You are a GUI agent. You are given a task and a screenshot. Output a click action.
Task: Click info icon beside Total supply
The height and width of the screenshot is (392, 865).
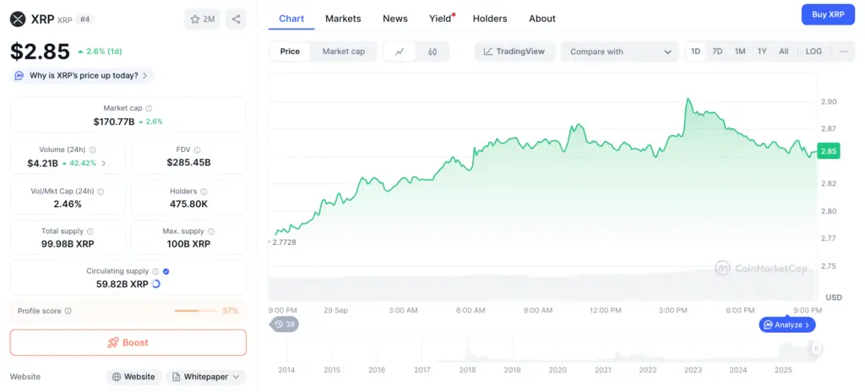[x=90, y=231]
